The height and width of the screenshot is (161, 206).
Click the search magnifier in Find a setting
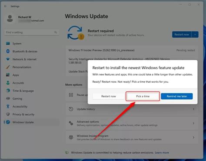56,32
